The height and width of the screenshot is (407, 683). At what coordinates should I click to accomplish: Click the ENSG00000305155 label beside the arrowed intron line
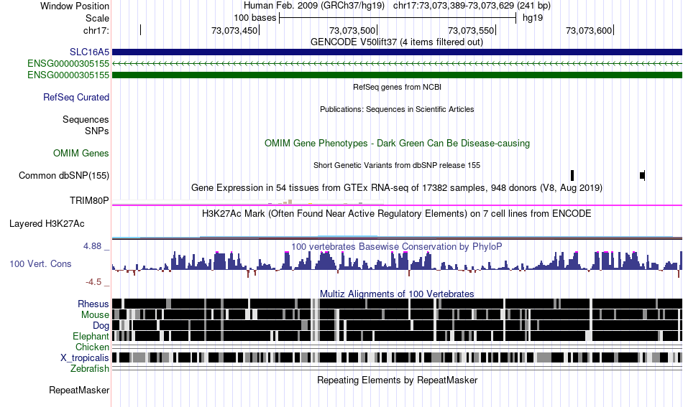68,63
